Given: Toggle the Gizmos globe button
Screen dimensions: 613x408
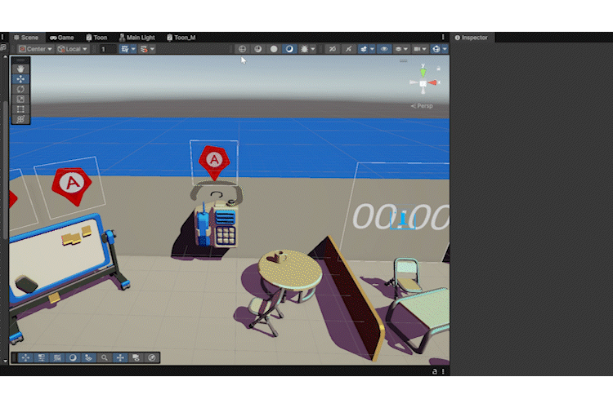Looking at the screenshot, I should click(436, 49).
